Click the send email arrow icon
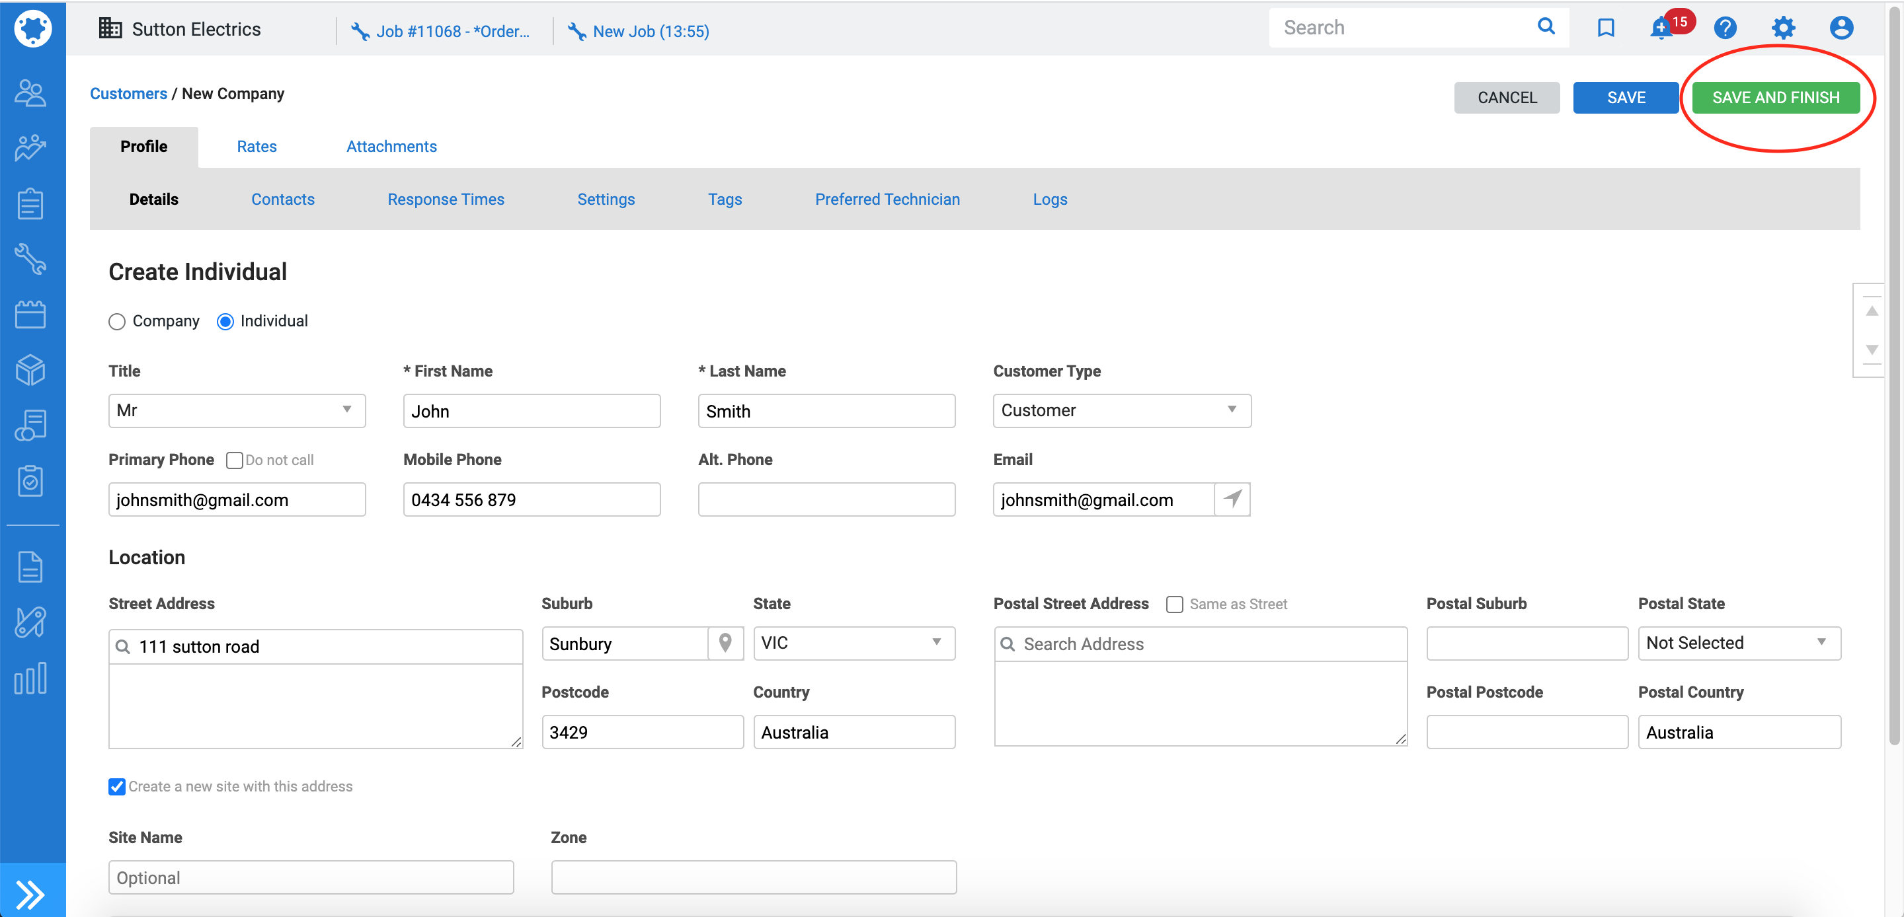This screenshot has width=1904, height=917. tap(1232, 499)
